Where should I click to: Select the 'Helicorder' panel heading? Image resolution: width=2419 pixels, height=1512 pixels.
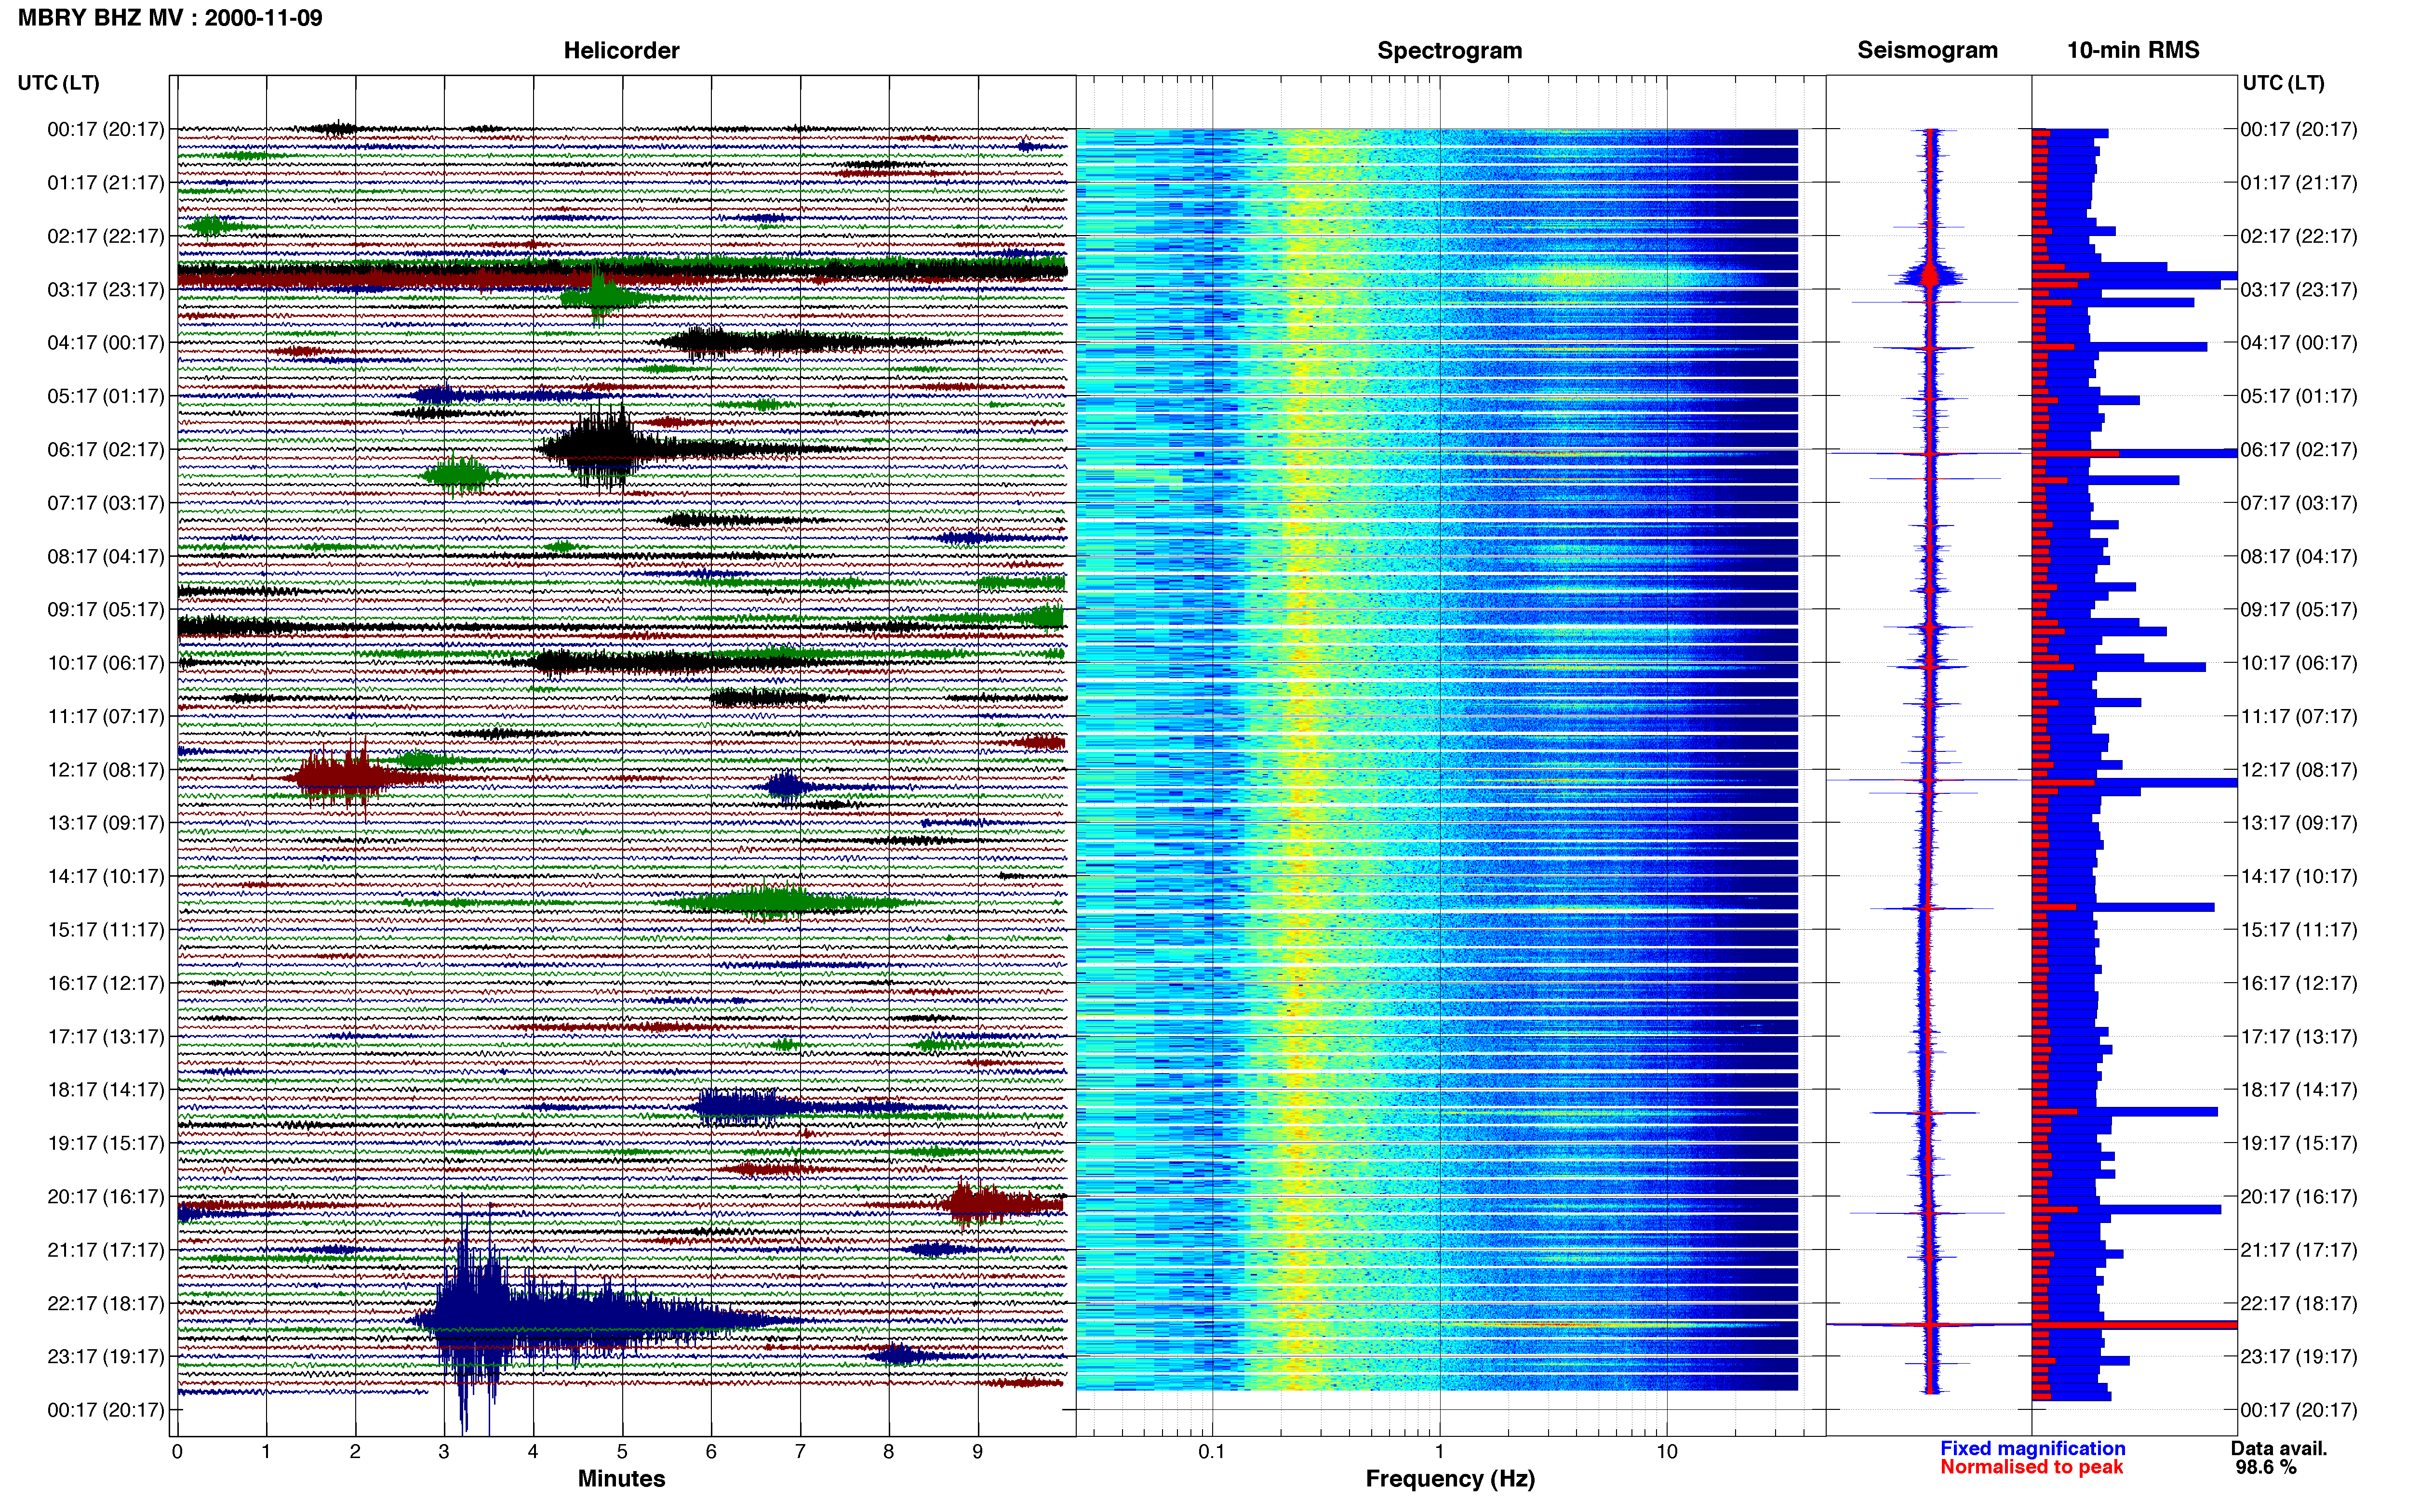click(x=621, y=50)
